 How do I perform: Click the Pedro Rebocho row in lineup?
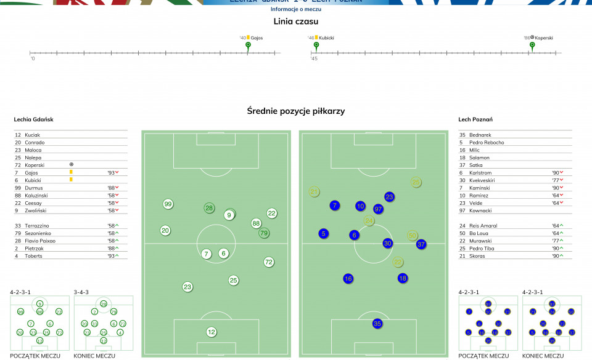tap(515, 142)
